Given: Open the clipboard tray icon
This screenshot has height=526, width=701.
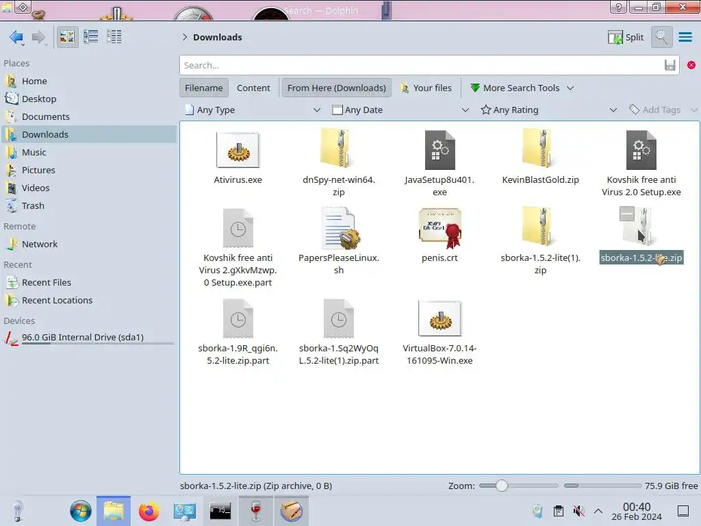Looking at the screenshot, I should [x=559, y=511].
